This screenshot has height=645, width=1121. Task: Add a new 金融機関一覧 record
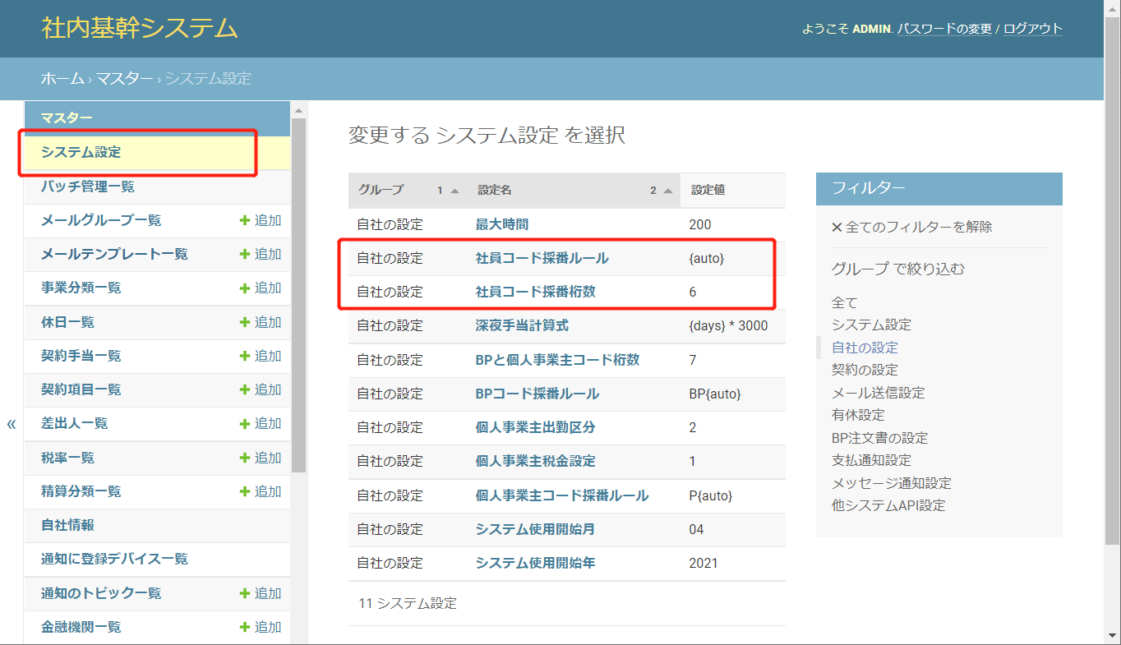pyautogui.click(x=244, y=627)
